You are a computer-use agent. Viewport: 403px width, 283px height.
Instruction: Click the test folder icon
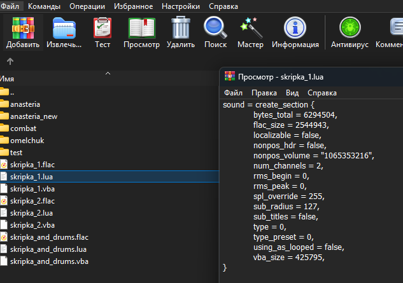click(x=4, y=152)
